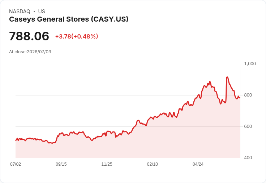
Task: Click the dot separator between NASDAQ and US
Action: pyautogui.click(x=34, y=12)
